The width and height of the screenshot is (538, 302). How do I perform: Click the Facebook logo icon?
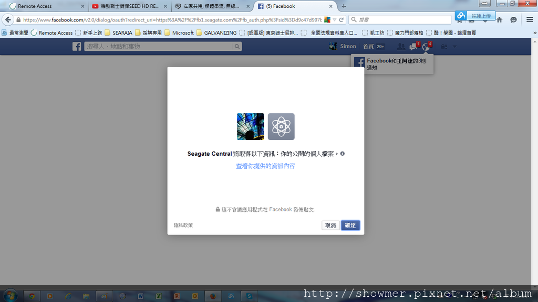coord(77,47)
